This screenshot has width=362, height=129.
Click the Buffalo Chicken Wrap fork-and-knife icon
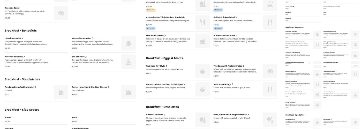(270, 41)
